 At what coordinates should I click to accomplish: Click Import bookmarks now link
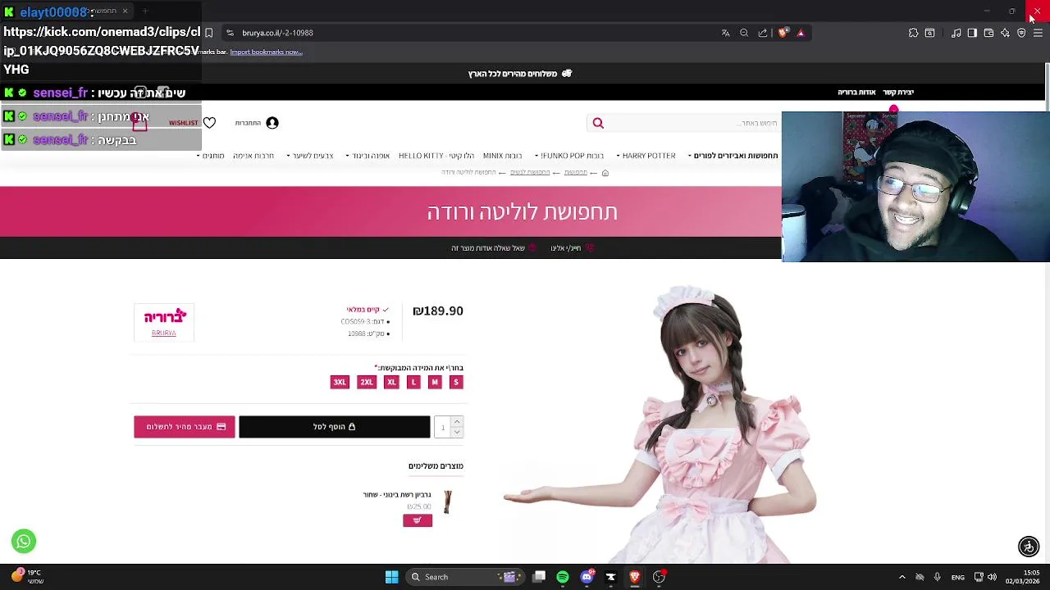coord(266,52)
